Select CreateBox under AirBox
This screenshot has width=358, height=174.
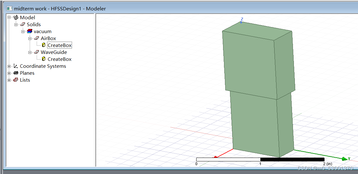click(x=60, y=45)
